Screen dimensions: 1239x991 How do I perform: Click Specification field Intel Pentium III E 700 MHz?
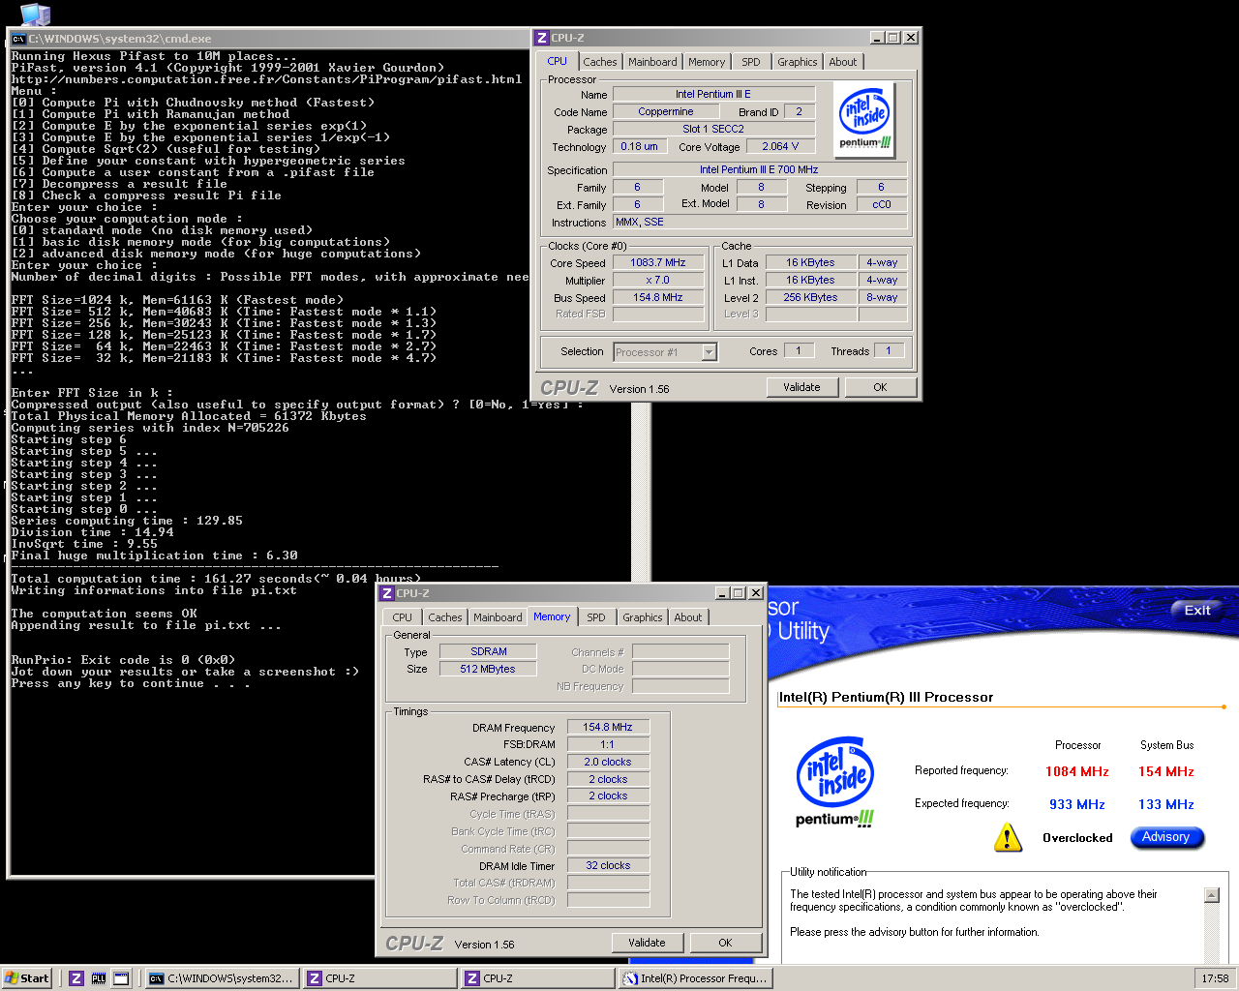coord(759,170)
